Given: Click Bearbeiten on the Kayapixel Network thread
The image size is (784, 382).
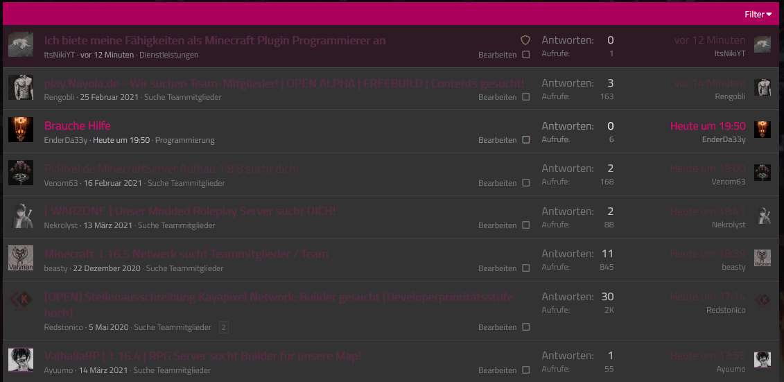Looking at the screenshot, I should click(x=498, y=327).
